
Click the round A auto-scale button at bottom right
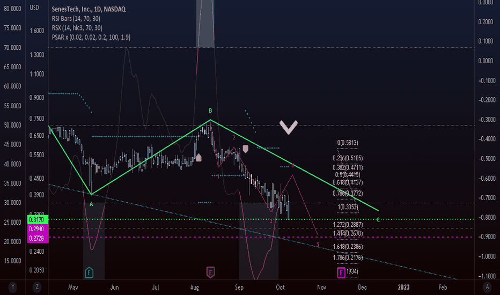[487, 287]
